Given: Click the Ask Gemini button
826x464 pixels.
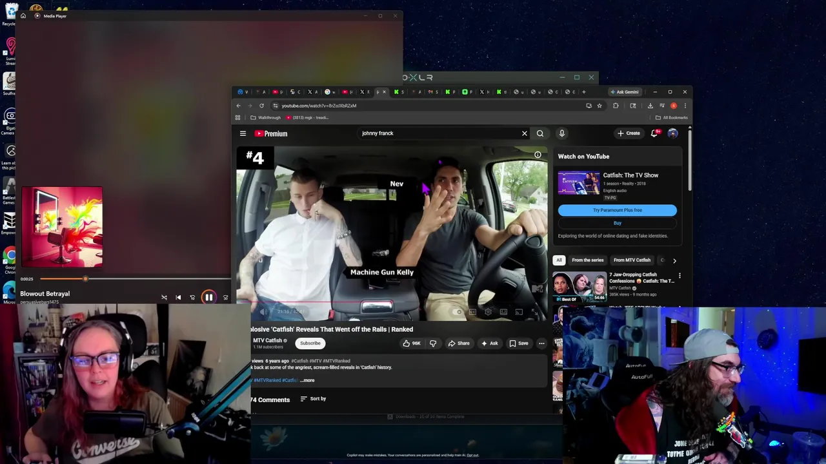Looking at the screenshot, I should pyautogui.click(x=624, y=92).
